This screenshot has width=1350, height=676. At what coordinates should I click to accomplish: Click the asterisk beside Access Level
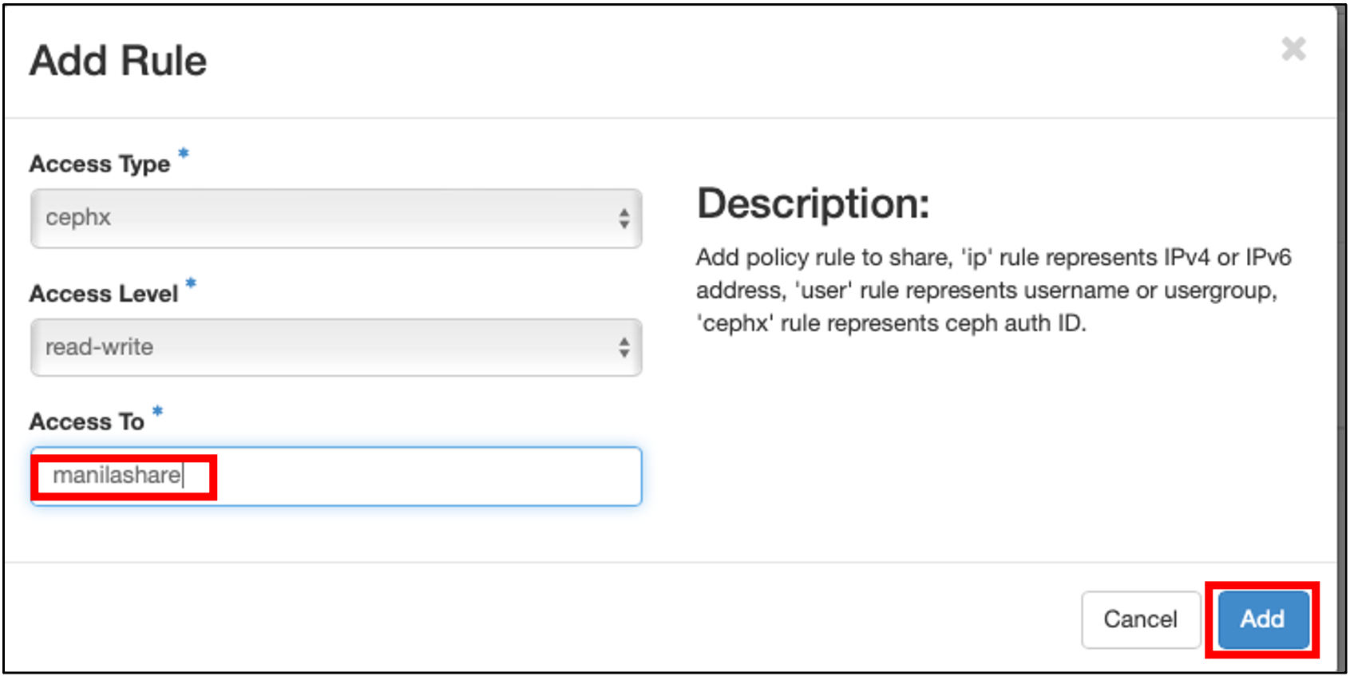191,283
